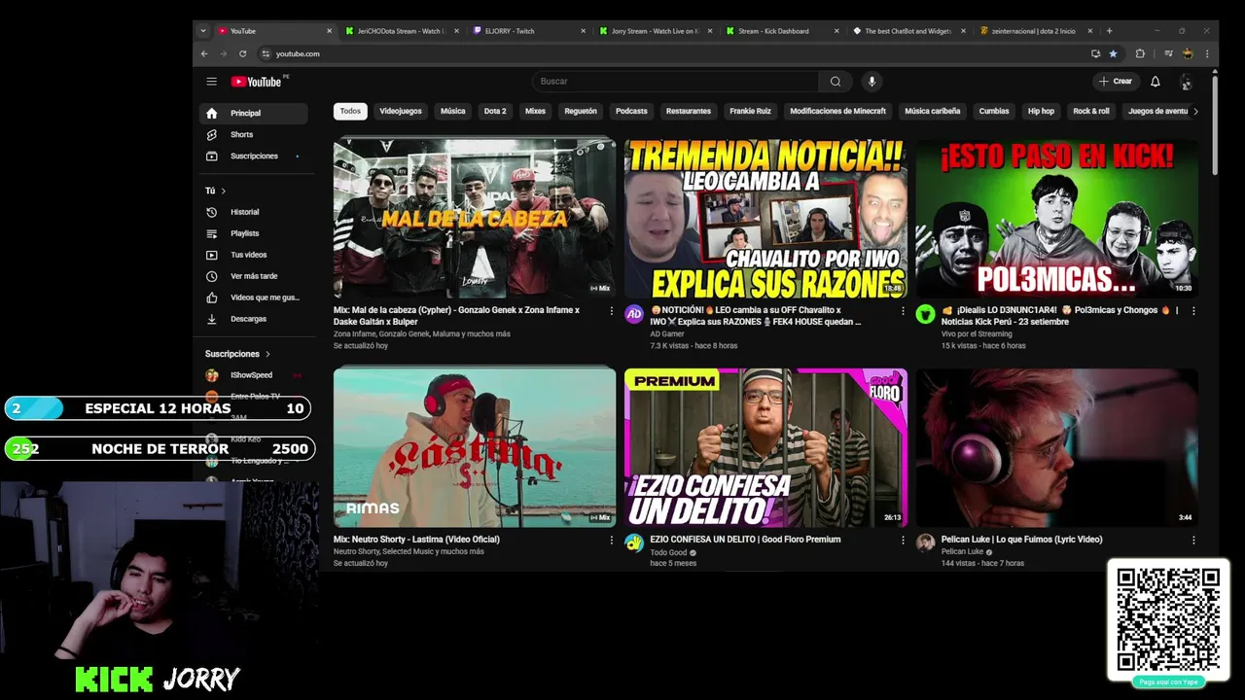Open options for Noticias Kick Perú video

tap(1193, 311)
